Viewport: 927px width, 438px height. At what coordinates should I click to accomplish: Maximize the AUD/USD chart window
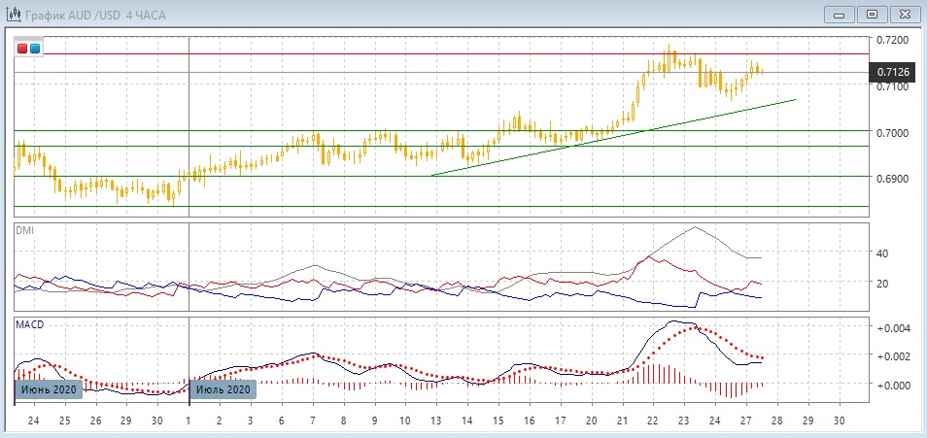[872, 14]
